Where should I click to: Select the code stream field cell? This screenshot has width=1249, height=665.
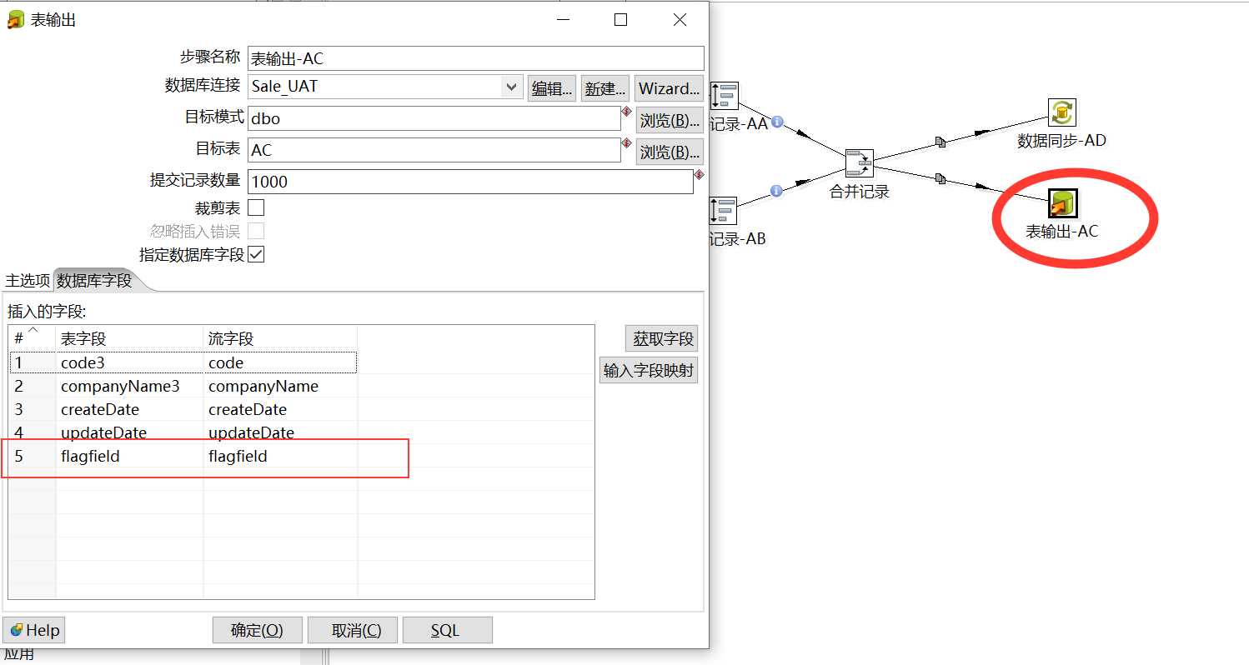point(280,362)
